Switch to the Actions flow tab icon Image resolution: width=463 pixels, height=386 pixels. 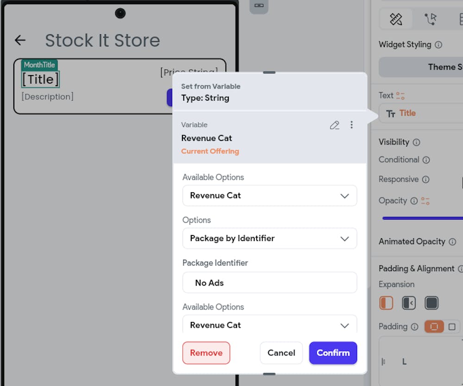431,19
